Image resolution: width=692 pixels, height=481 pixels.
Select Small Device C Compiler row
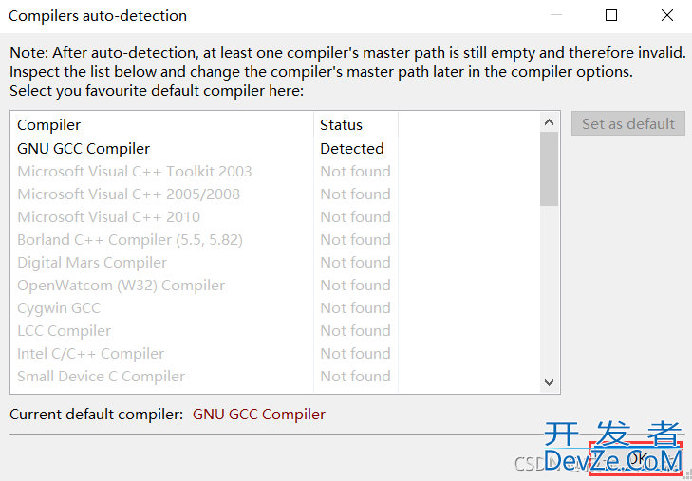click(275, 377)
